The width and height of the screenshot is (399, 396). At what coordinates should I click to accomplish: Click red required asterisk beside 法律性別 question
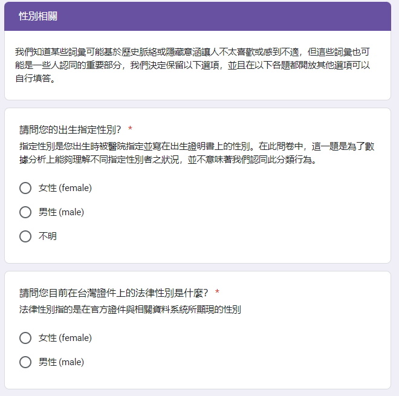click(x=217, y=291)
